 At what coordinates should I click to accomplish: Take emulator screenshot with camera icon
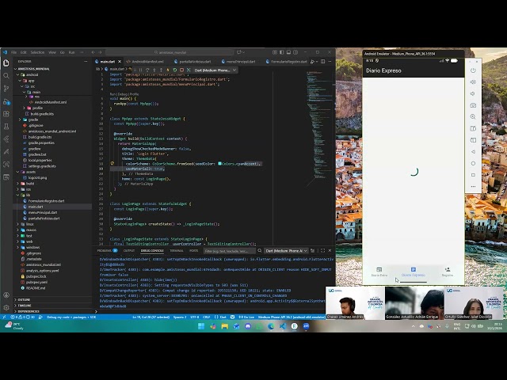(473, 105)
